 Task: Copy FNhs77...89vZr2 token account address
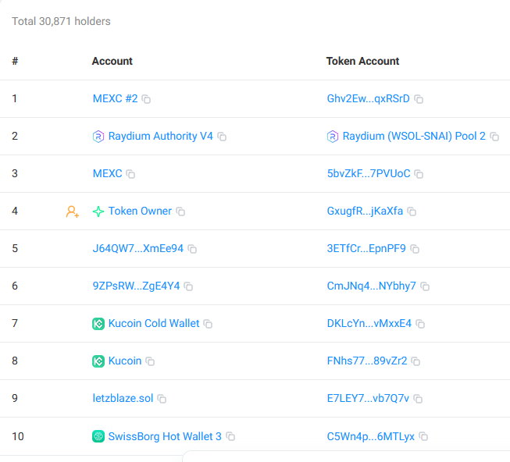pyautogui.click(x=415, y=361)
